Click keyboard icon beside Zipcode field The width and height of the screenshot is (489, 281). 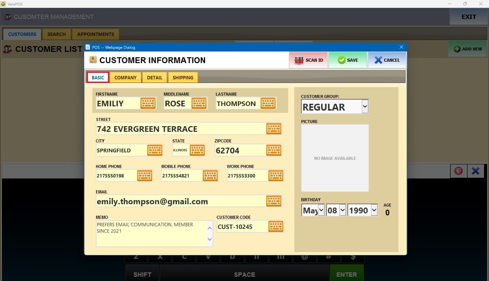click(x=274, y=150)
